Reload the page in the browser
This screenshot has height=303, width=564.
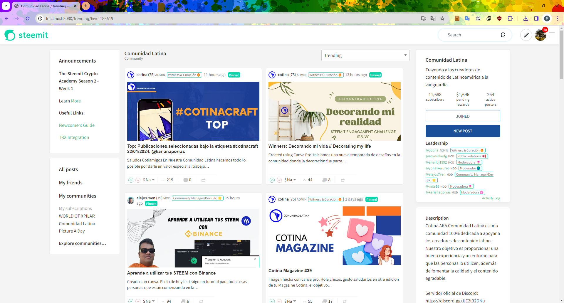[x=28, y=18]
